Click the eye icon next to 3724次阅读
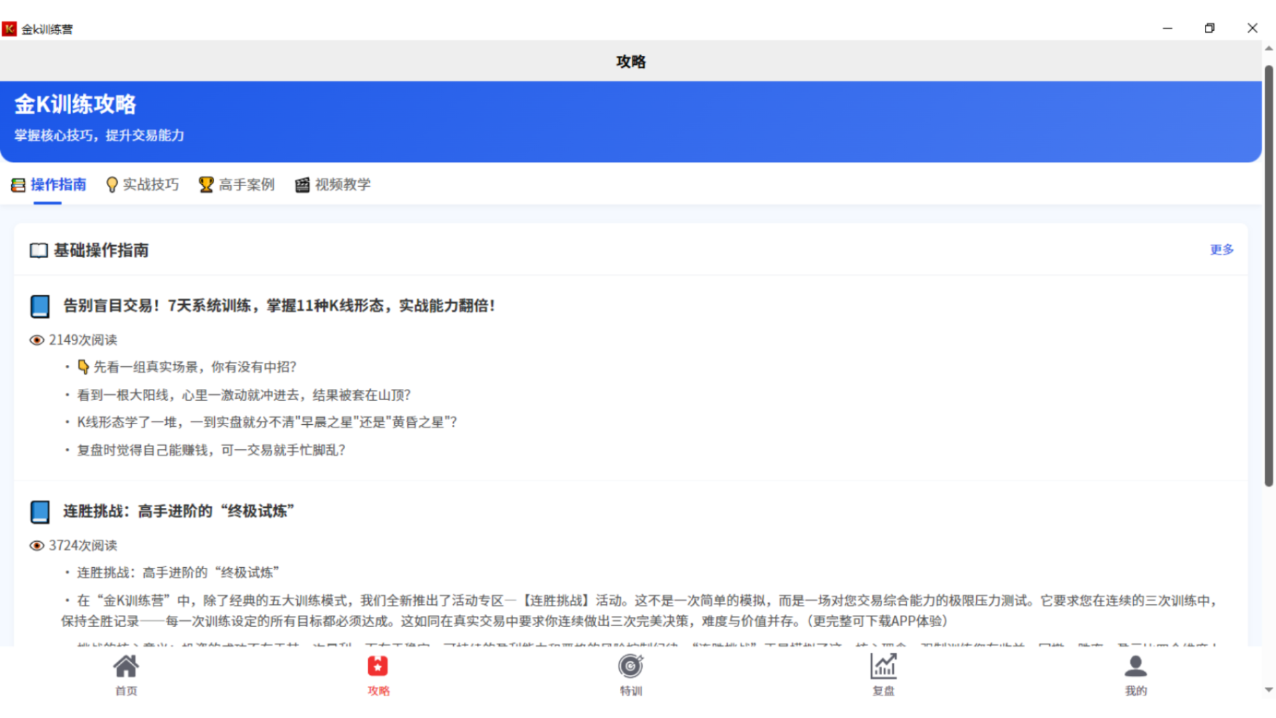1276x718 pixels. coord(37,546)
